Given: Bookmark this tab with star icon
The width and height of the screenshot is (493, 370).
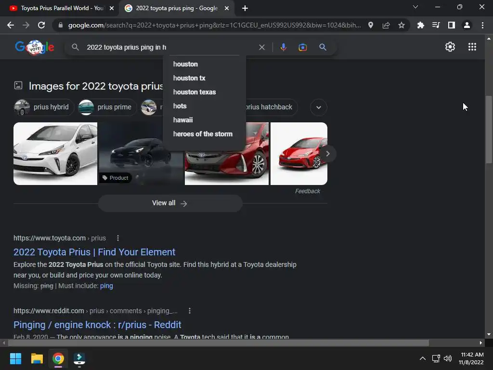Looking at the screenshot, I should (x=402, y=25).
